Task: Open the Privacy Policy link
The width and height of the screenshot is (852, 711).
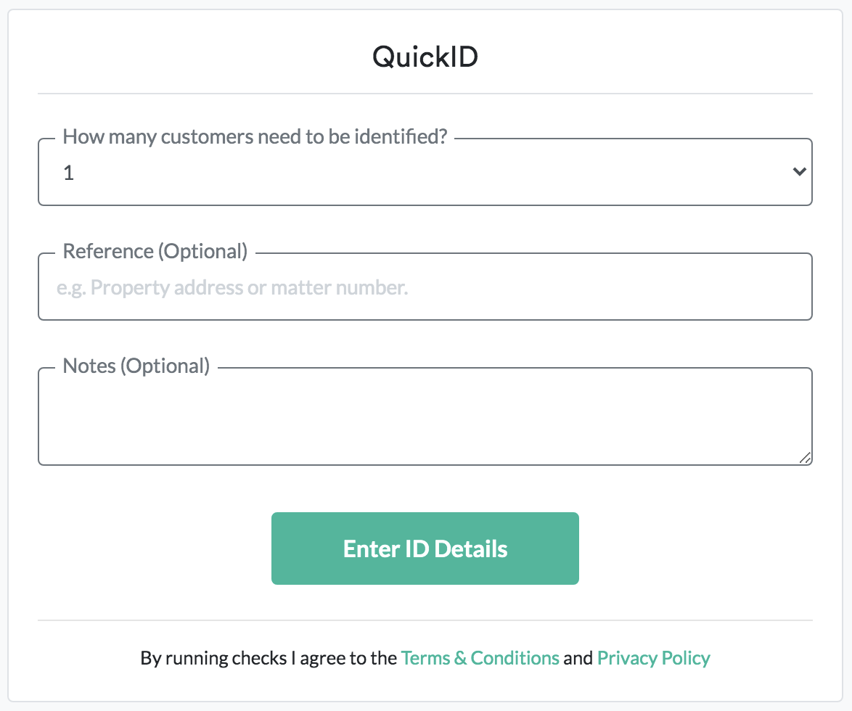Action: click(653, 659)
